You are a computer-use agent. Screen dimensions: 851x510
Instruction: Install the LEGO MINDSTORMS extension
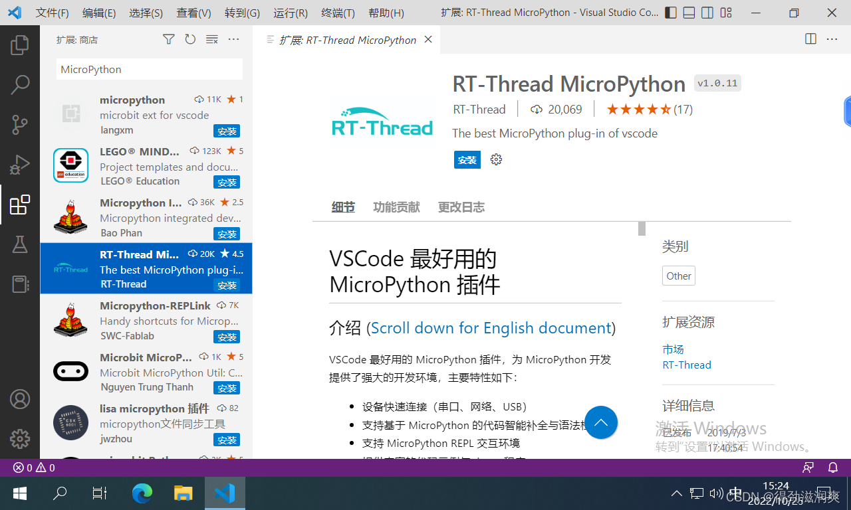227,182
